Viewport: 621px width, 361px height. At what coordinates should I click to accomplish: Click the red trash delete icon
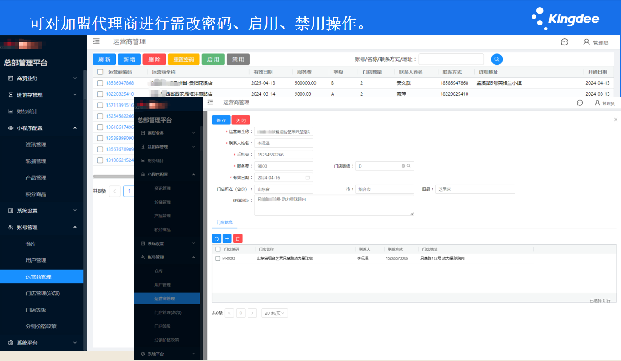click(238, 238)
